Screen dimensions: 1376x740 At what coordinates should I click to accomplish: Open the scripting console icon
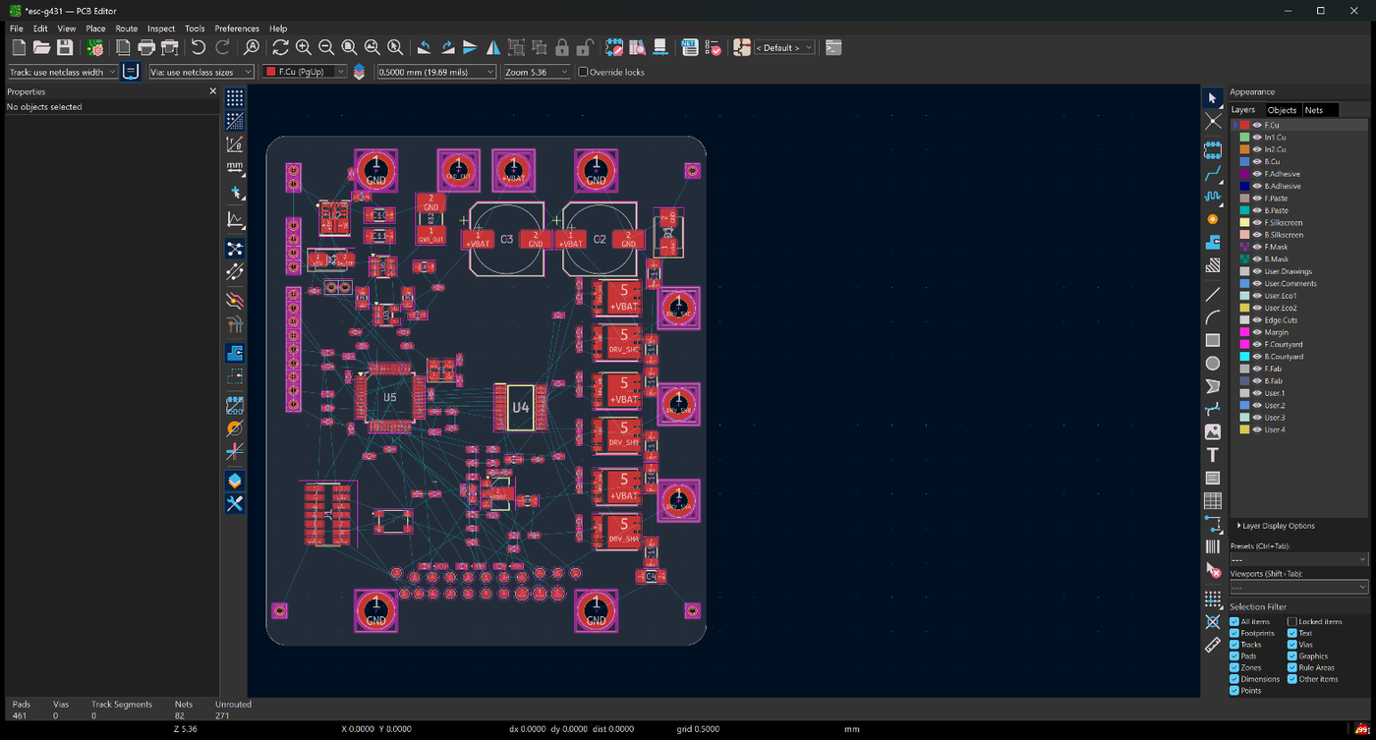coord(832,47)
